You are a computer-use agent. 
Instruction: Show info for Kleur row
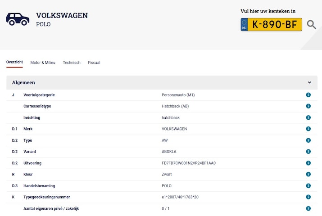(308, 174)
